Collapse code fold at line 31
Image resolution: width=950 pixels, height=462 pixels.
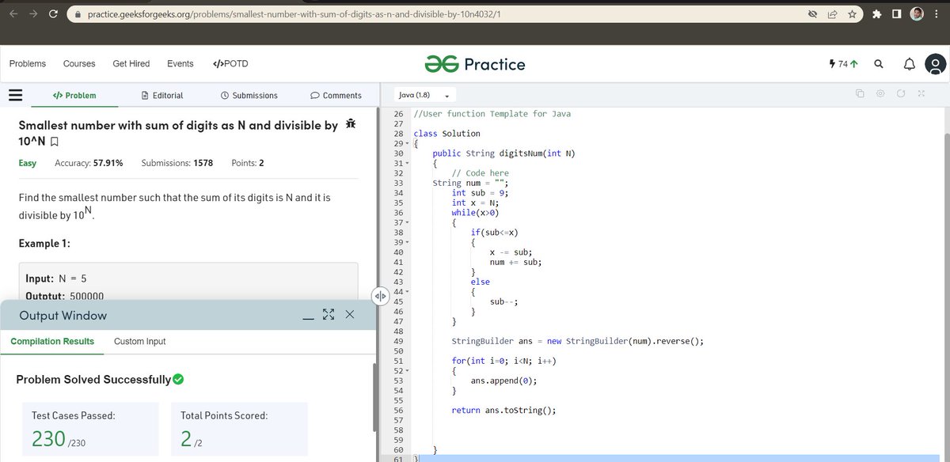pyautogui.click(x=407, y=164)
